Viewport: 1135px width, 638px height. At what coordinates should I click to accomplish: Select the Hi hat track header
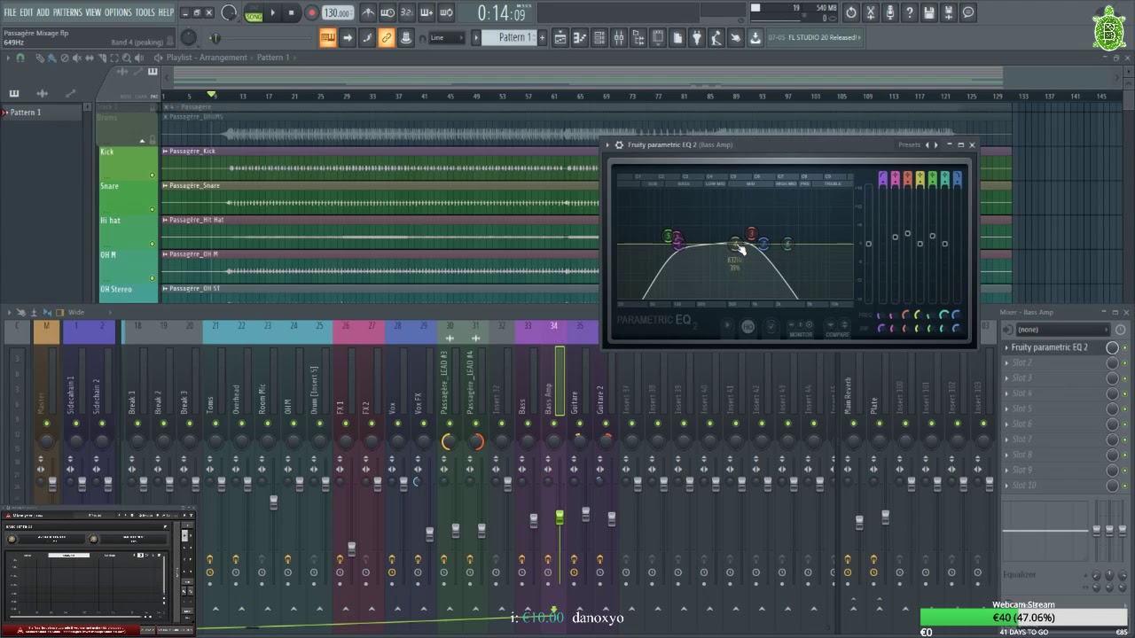(128, 232)
